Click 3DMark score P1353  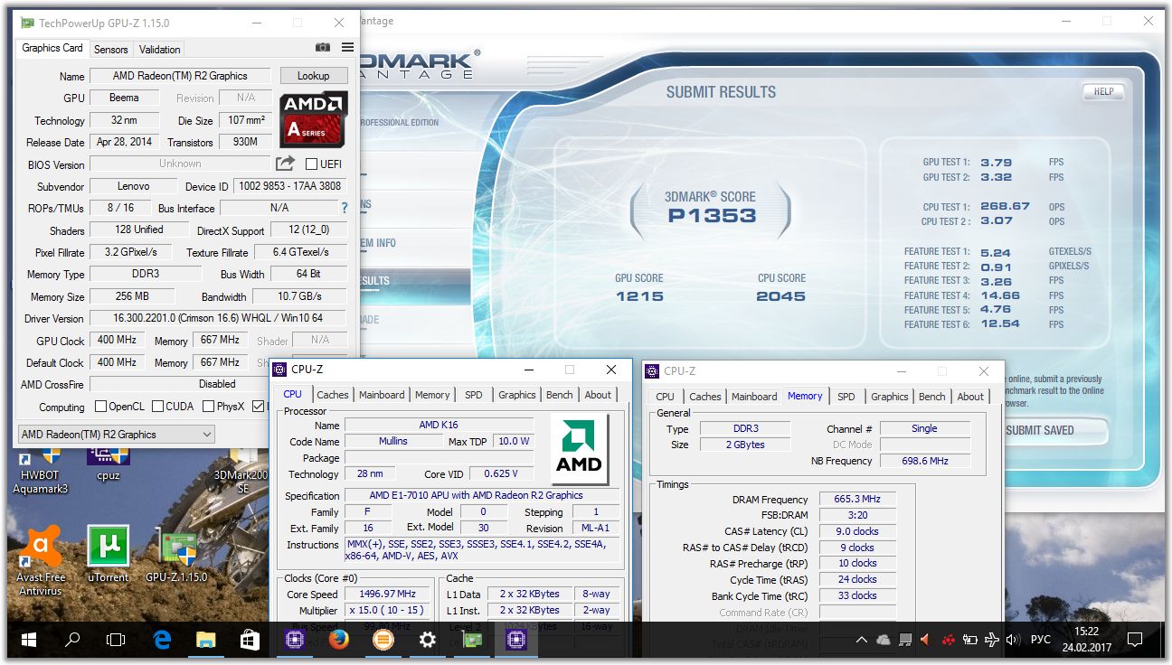click(712, 215)
